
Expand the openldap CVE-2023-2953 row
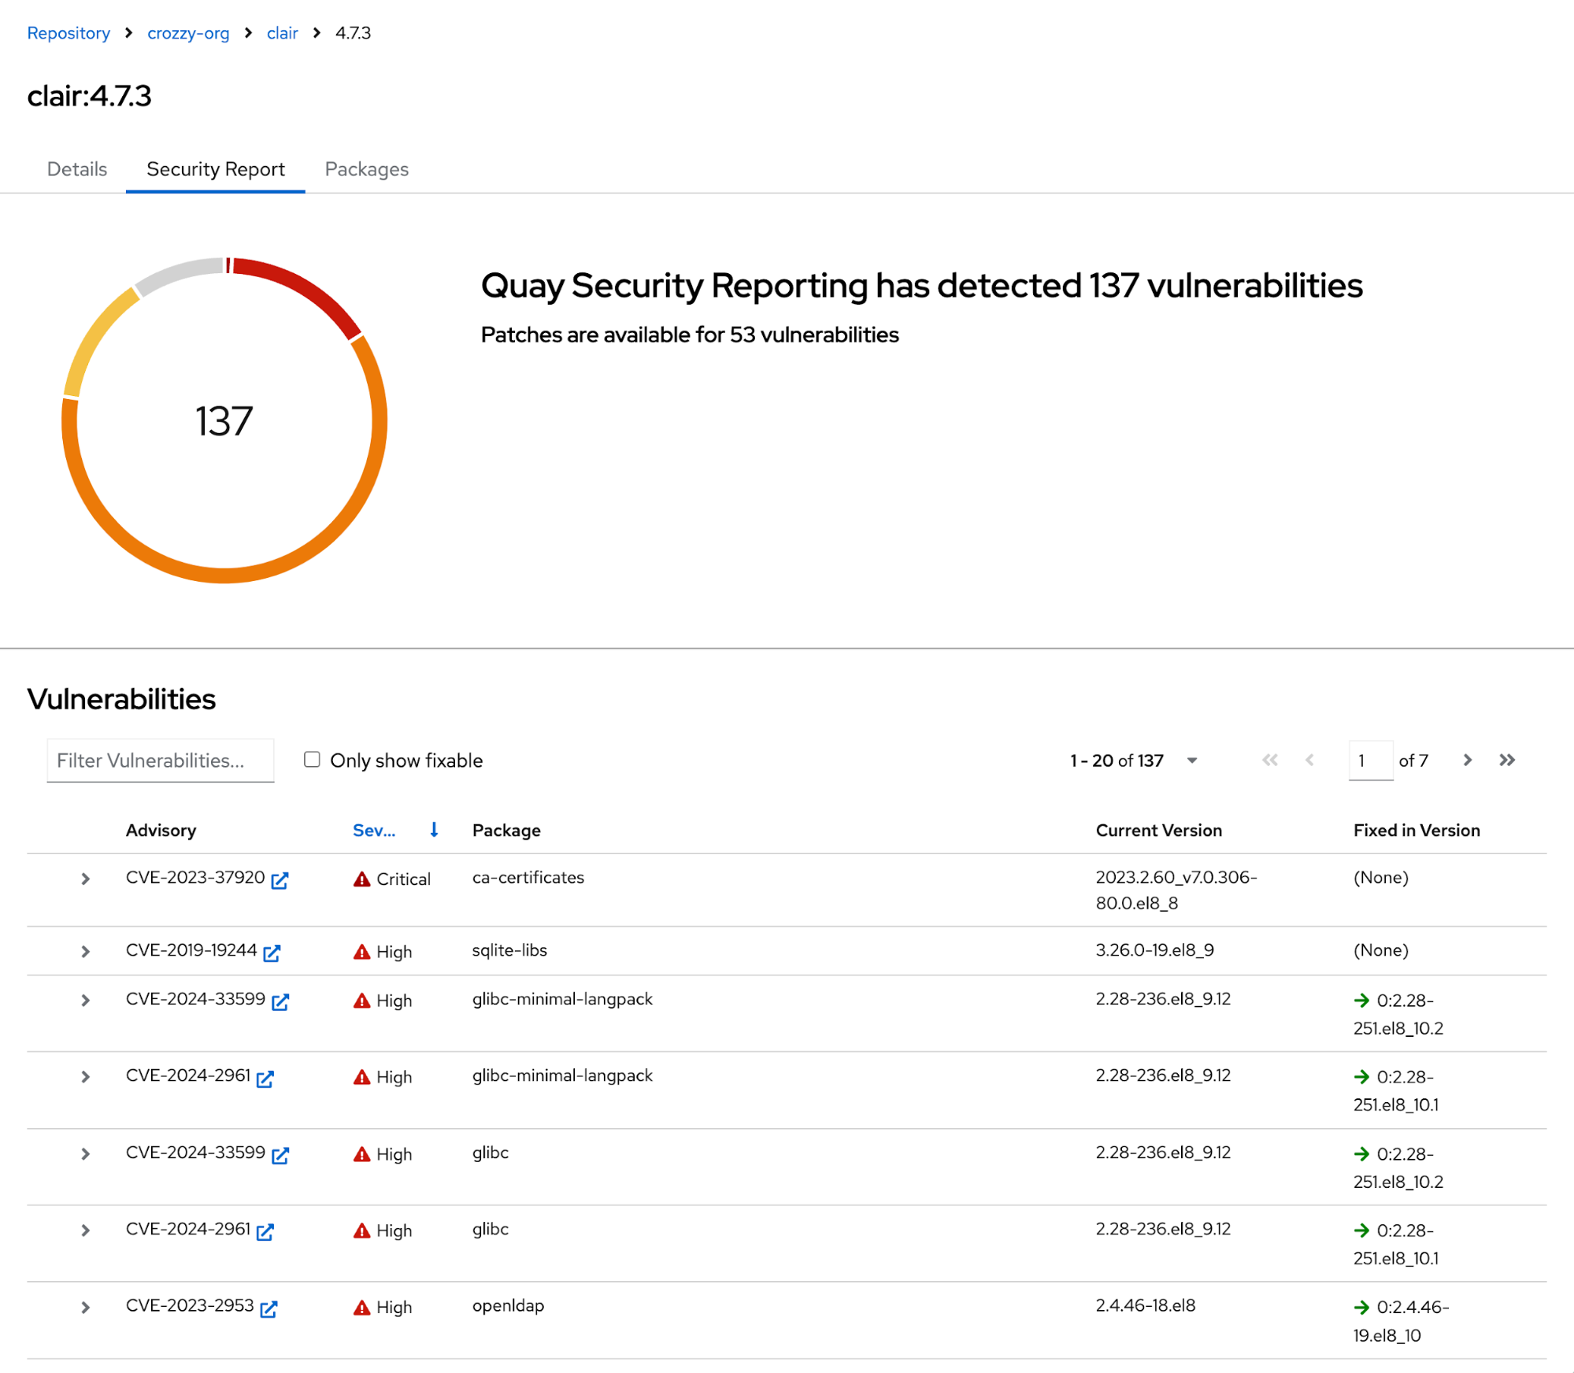pyautogui.click(x=85, y=1307)
